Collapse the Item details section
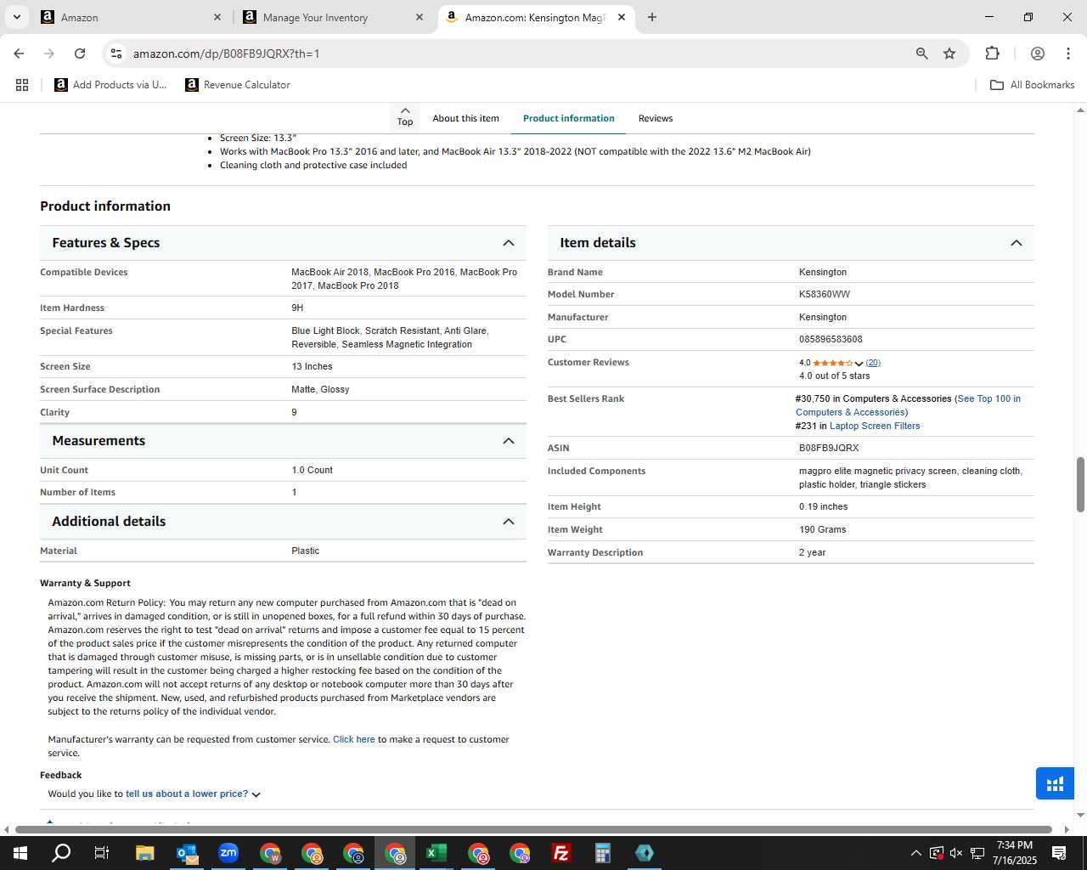 (1017, 243)
